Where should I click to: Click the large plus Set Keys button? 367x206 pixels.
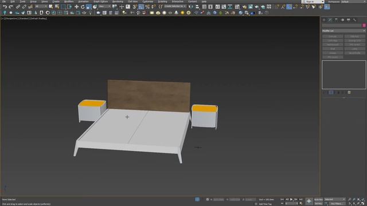pyautogui.click(x=309, y=201)
